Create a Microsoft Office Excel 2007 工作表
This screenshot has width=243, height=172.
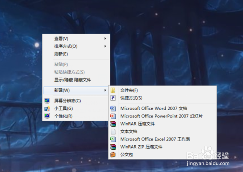162,139
